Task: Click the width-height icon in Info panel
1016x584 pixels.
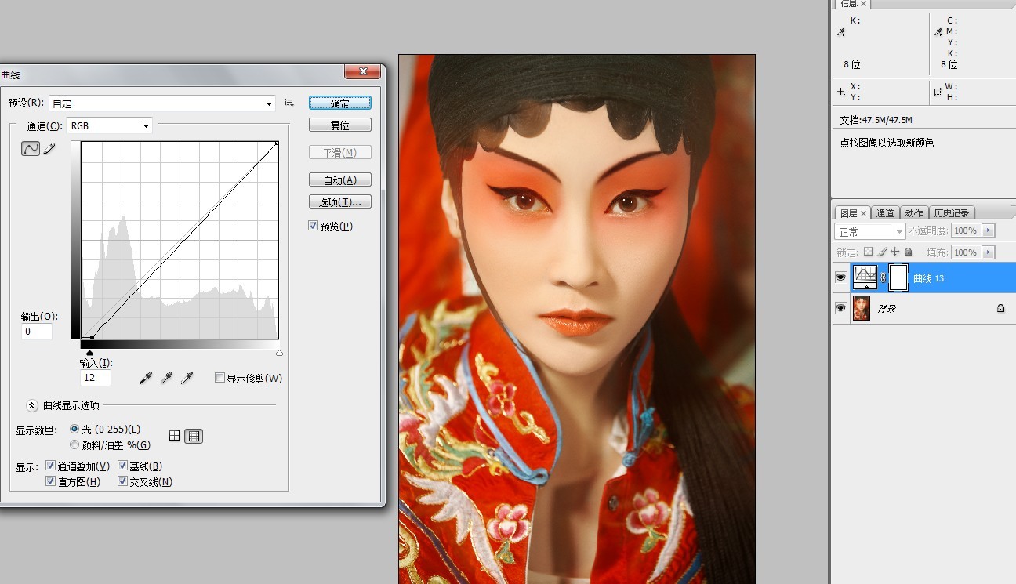Action: pos(938,92)
